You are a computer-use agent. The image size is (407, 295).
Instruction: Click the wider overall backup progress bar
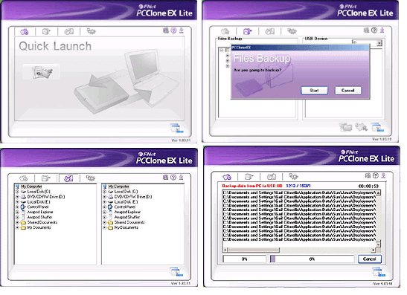click(312, 259)
